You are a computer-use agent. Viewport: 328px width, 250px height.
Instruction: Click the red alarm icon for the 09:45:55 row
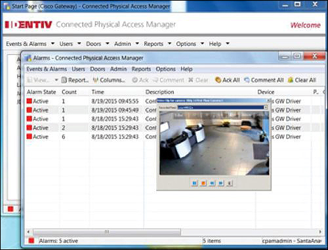pos(30,101)
